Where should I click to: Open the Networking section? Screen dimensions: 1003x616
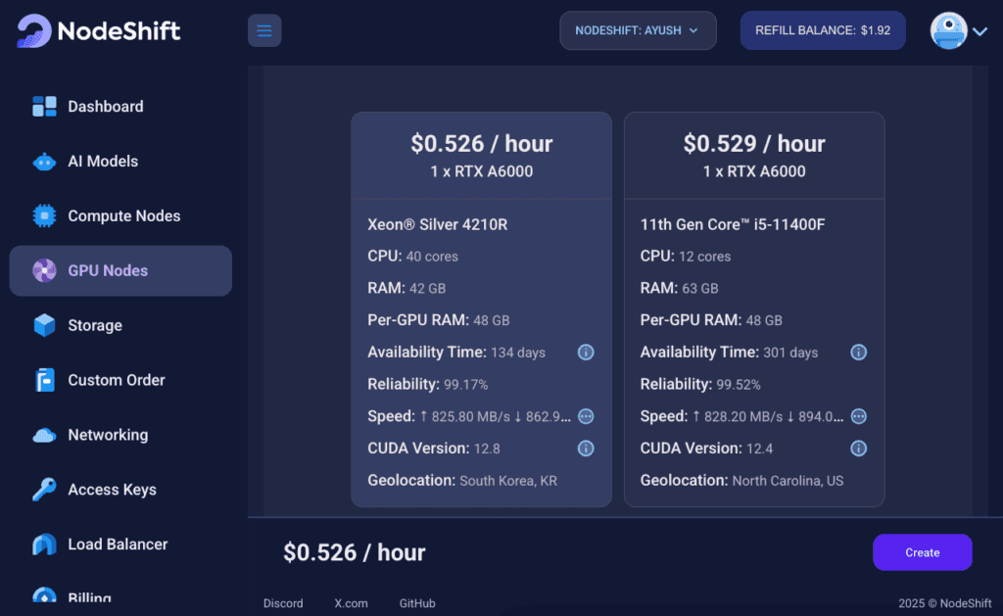coord(120,435)
